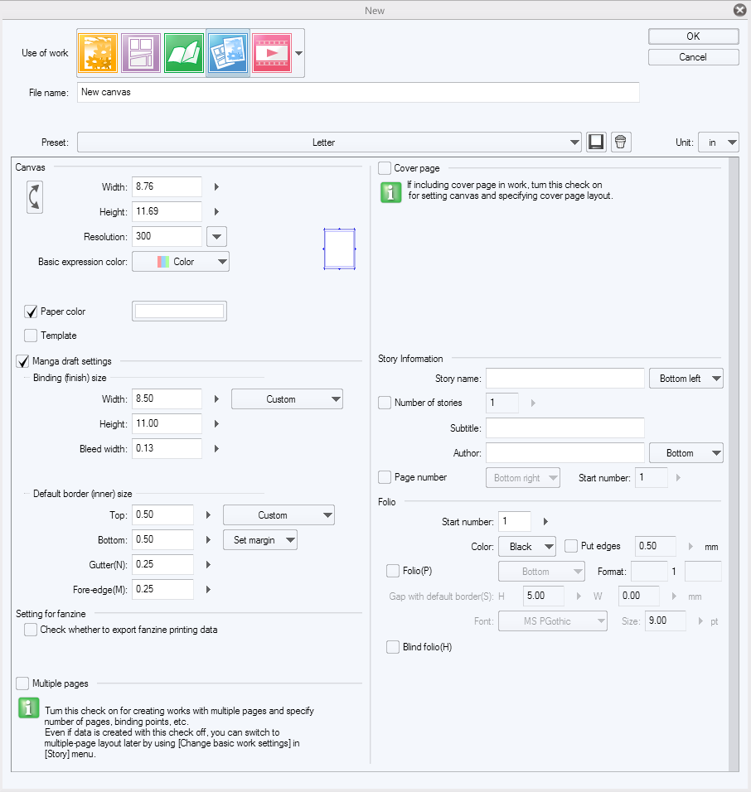Enable Number of stories checkbox

[385, 403]
